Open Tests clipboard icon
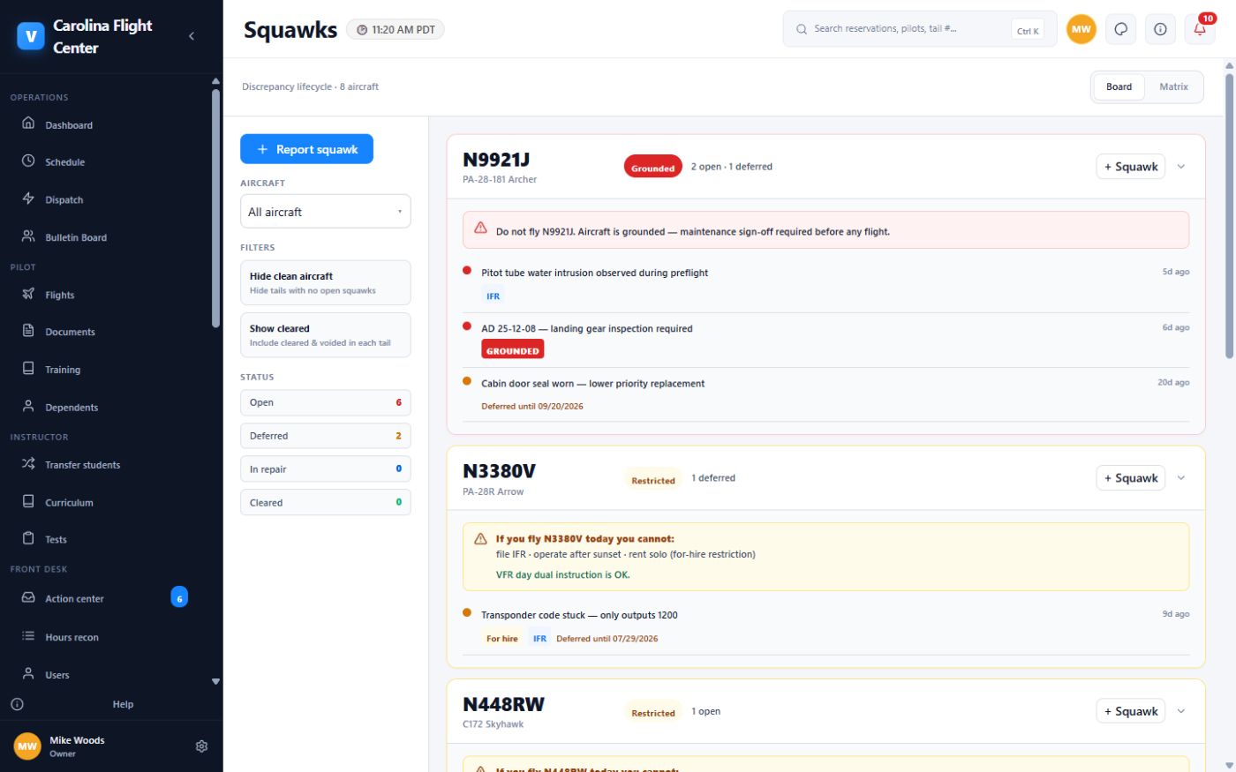Viewport: 1236px width, 772px height. pyautogui.click(x=28, y=538)
